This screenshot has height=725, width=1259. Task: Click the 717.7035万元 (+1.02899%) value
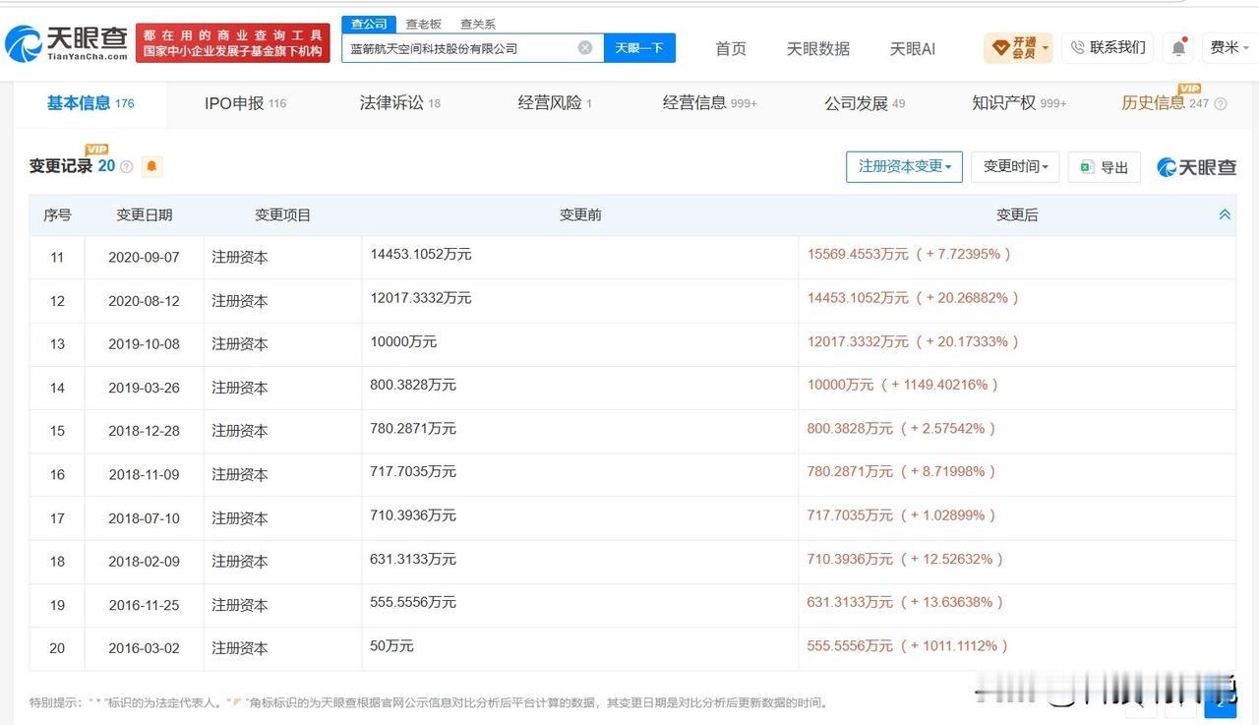click(902, 514)
